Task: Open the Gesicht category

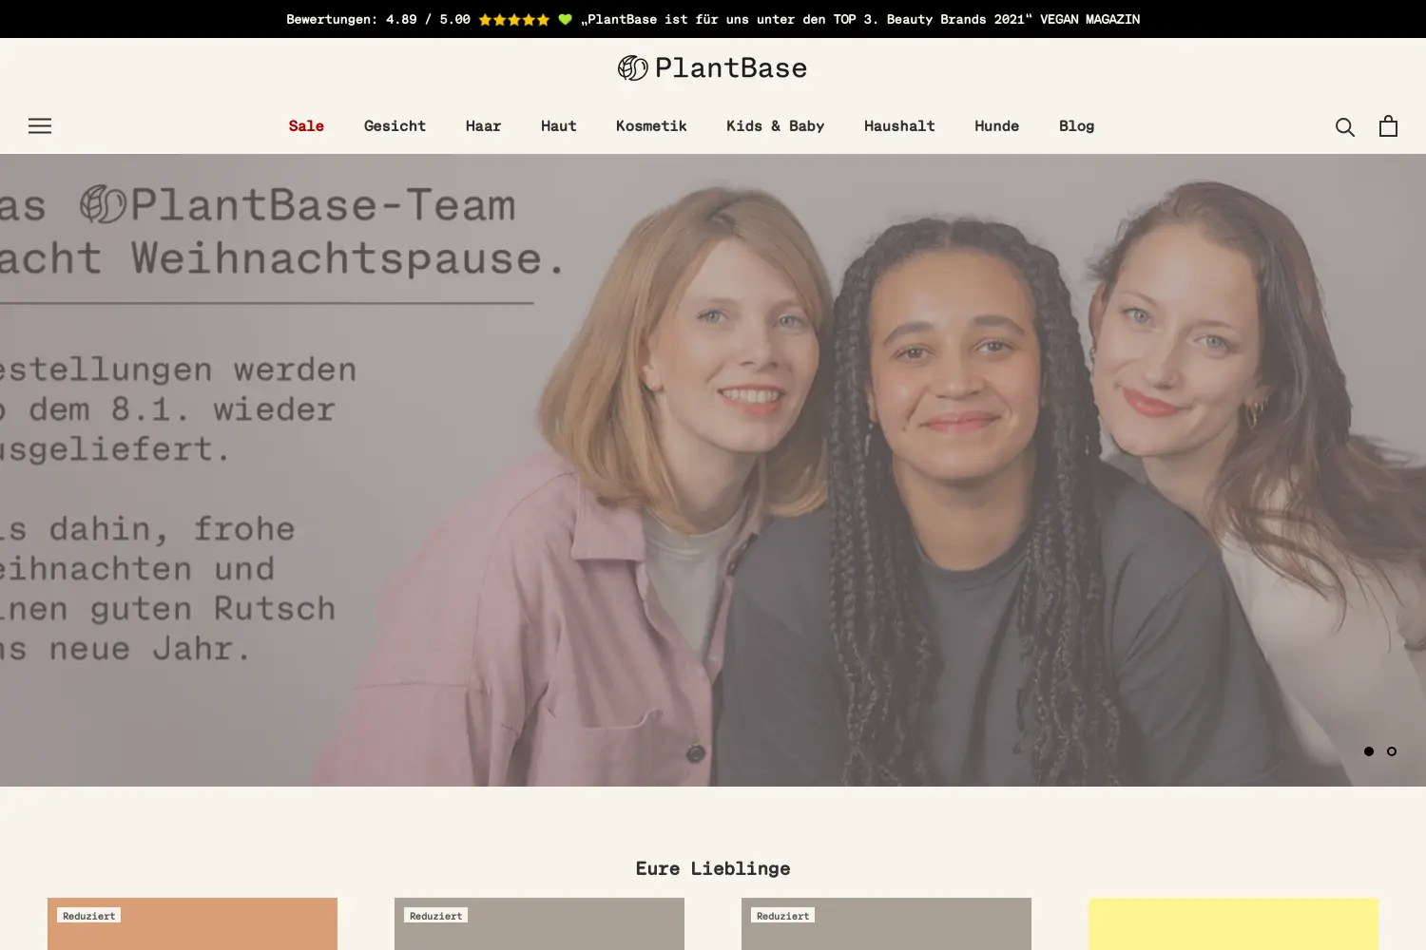Action: pos(395,125)
